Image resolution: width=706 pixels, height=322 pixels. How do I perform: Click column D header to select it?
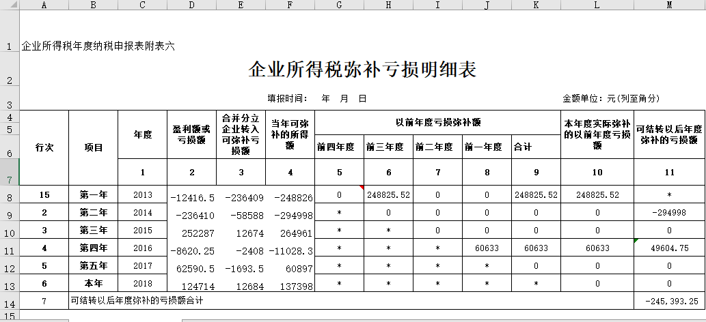click(191, 5)
